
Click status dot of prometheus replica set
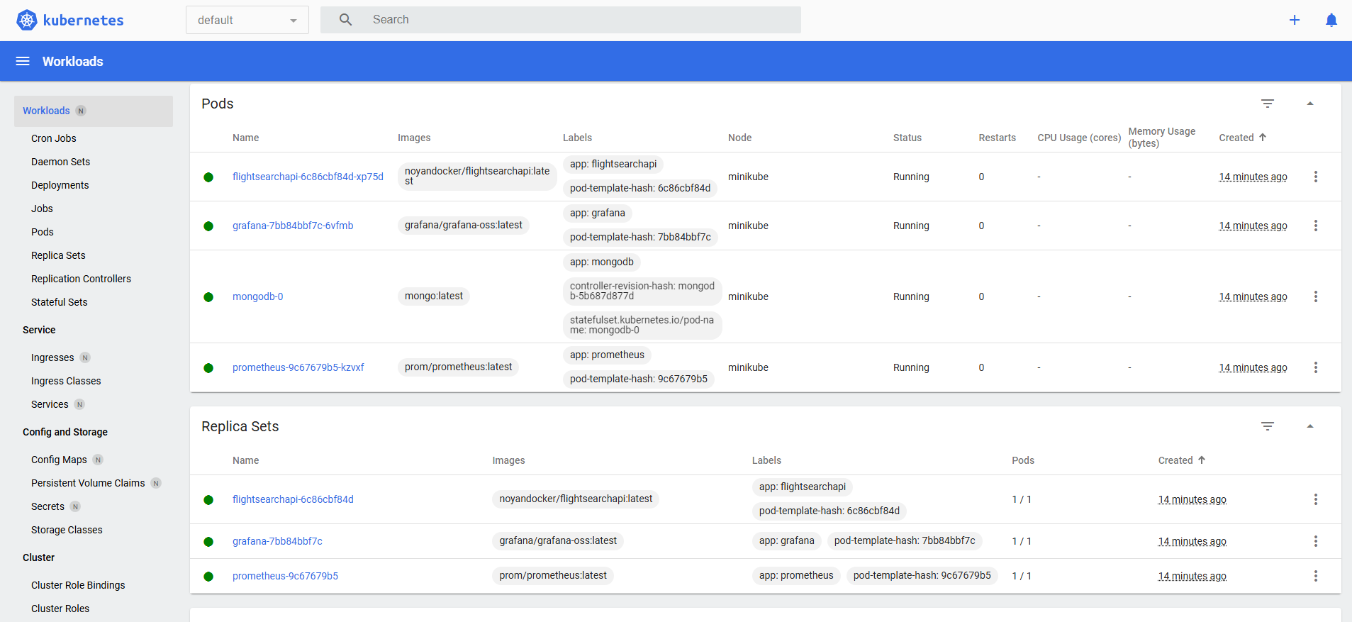tap(208, 577)
